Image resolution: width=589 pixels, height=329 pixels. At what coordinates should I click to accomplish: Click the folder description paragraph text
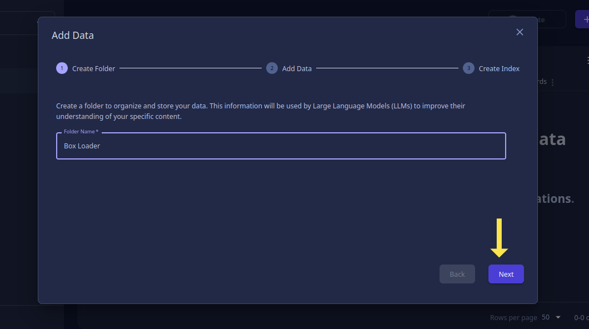(261, 111)
